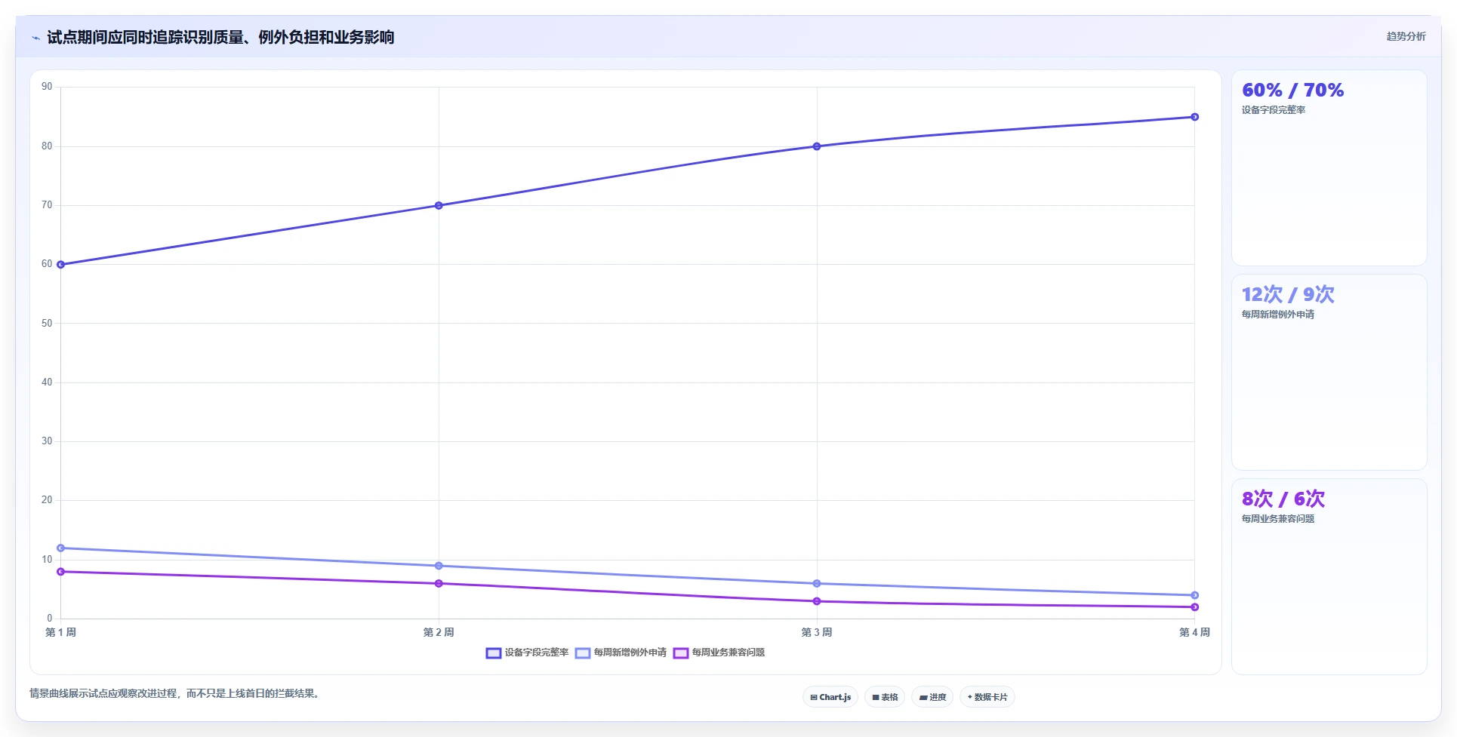Click the 设备字段完整率 point at 第 4 周 (85)
Screen dimensions: 1457x737
(1195, 117)
